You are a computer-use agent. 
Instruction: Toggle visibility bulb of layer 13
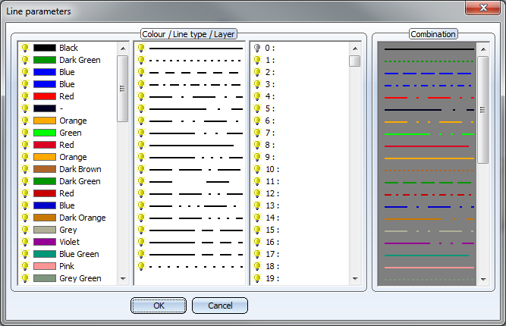(257, 205)
